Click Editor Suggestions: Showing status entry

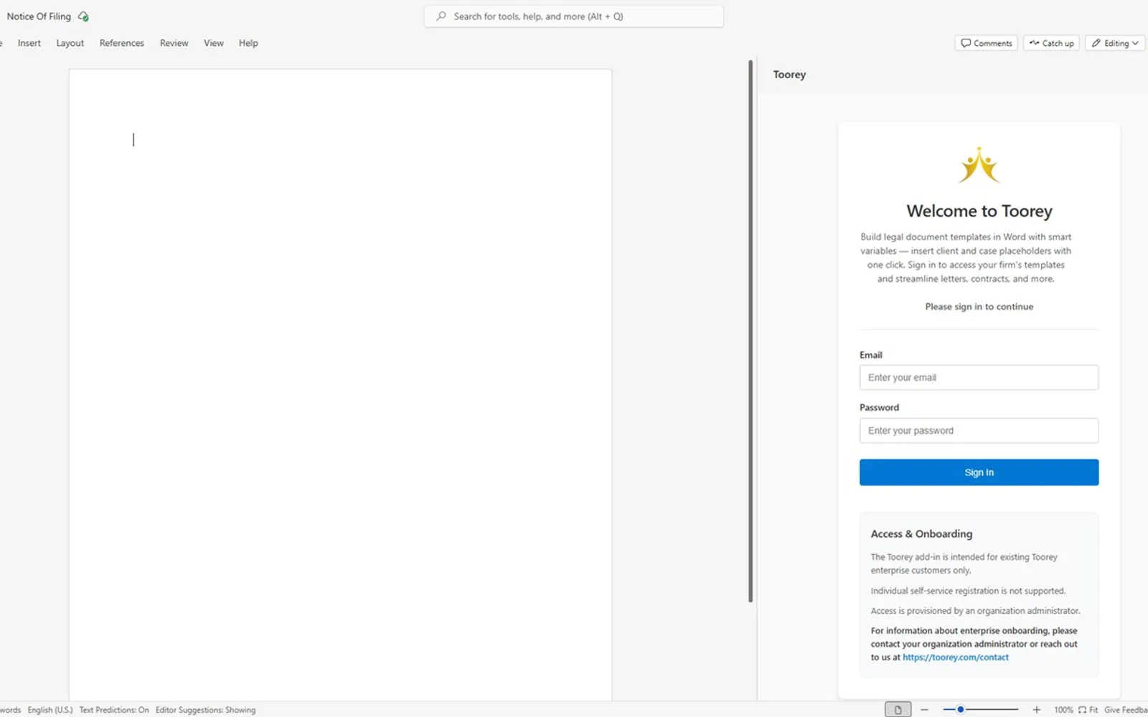(x=205, y=710)
